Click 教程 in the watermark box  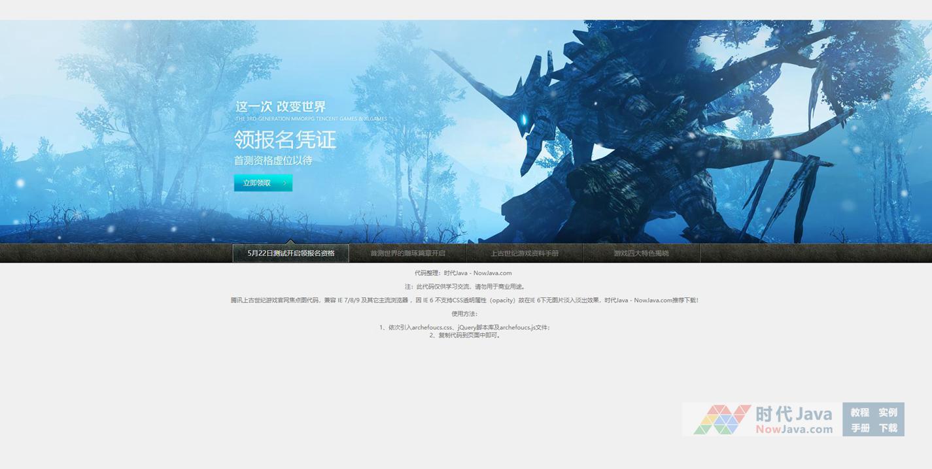[859, 412]
